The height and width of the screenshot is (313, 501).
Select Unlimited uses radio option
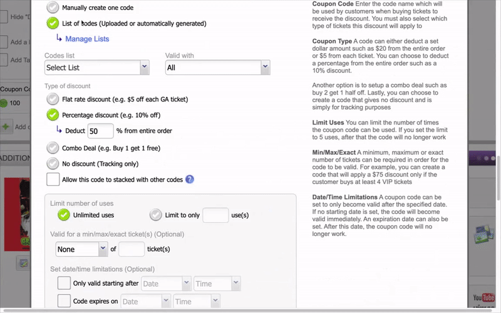(x=64, y=215)
